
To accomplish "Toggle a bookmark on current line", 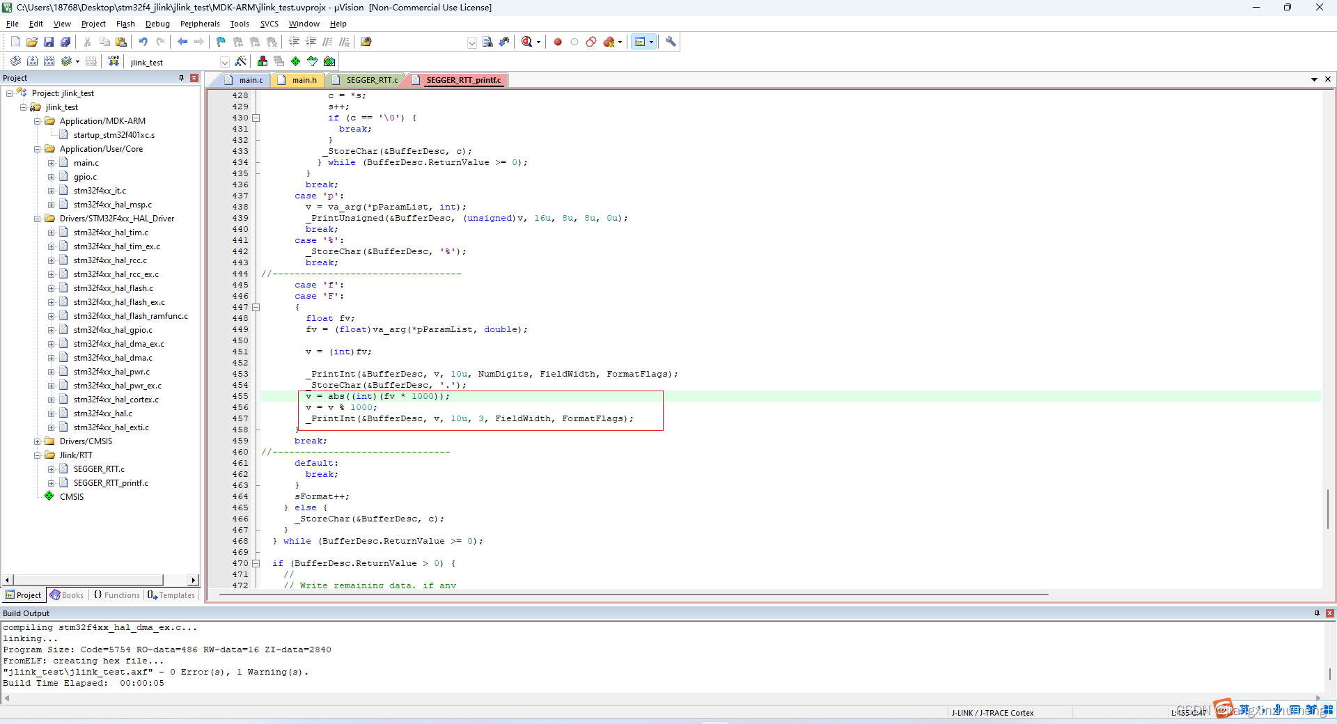I will click(220, 42).
